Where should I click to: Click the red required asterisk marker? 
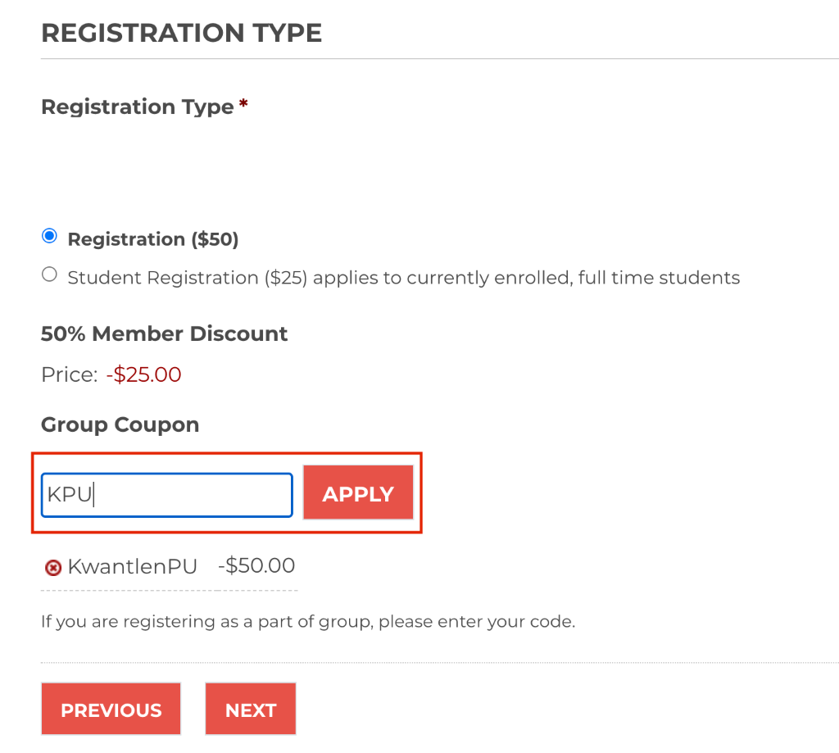click(243, 102)
